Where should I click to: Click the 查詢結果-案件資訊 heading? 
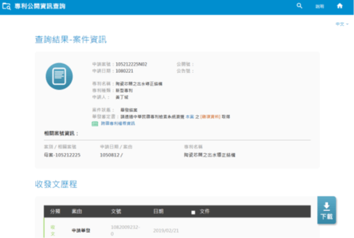point(71,40)
